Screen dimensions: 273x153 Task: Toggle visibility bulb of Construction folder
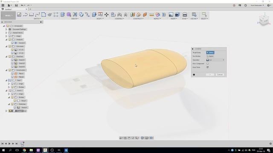tap(10, 70)
